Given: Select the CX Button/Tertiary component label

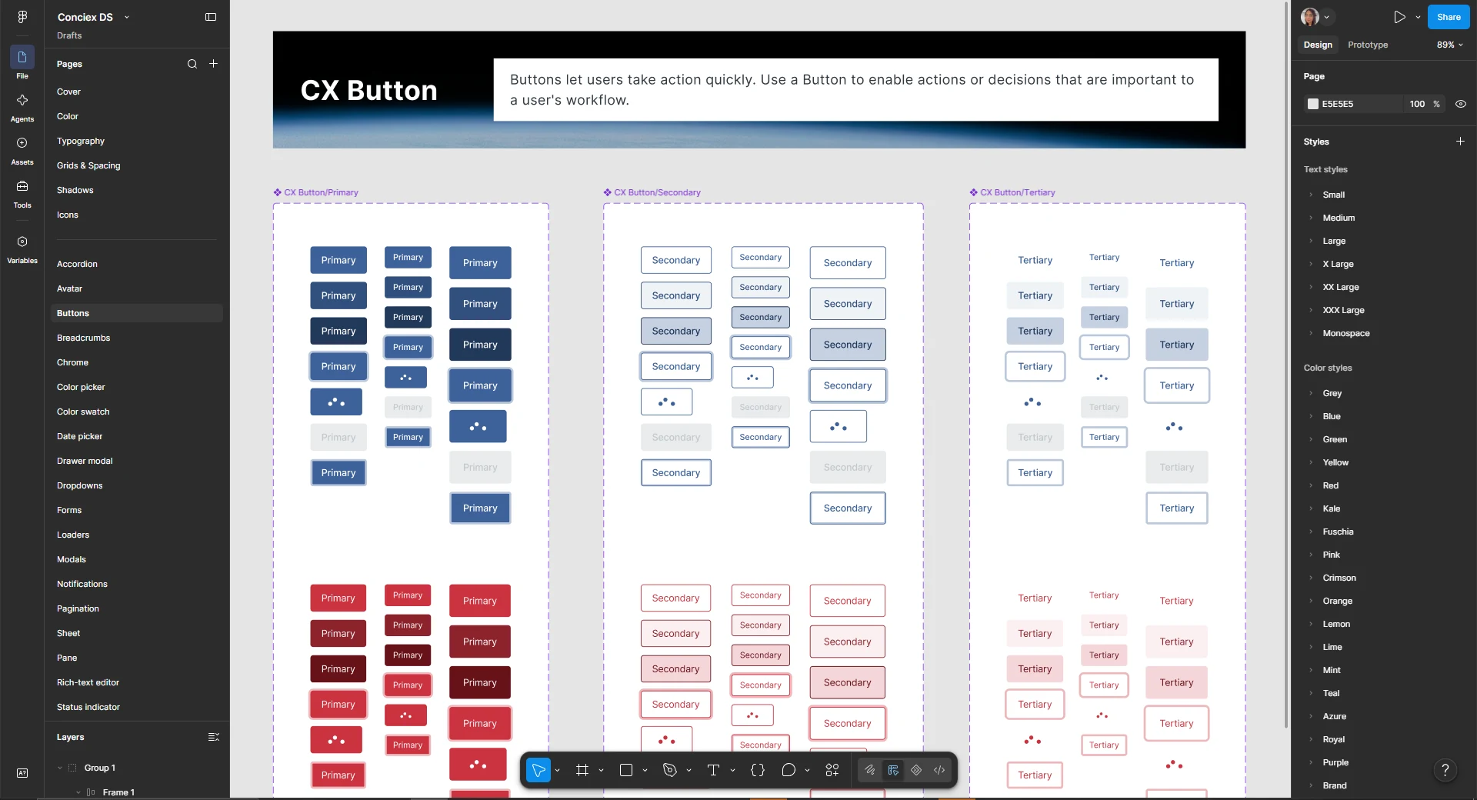Looking at the screenshot, I should [x=1017, y=192].
